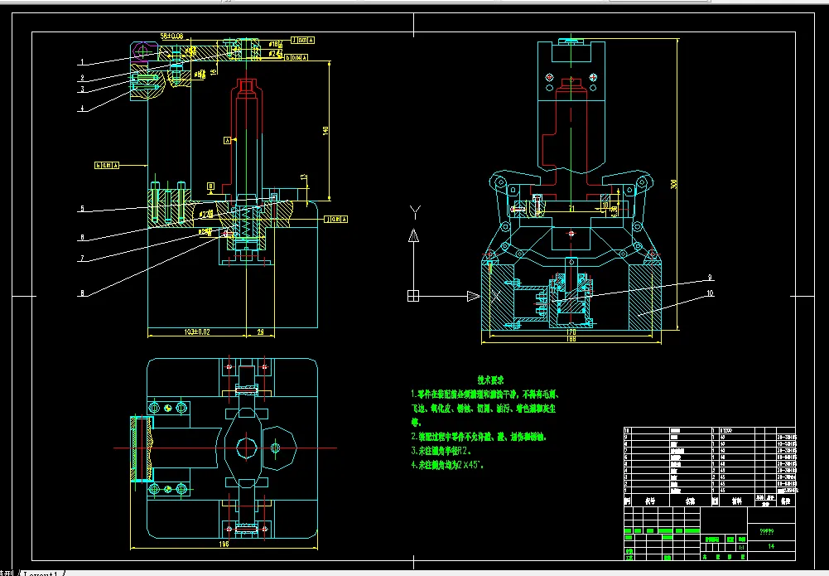829x576 pixels.
Task: Select datum label B box
Action: click(x=210, y=186)
